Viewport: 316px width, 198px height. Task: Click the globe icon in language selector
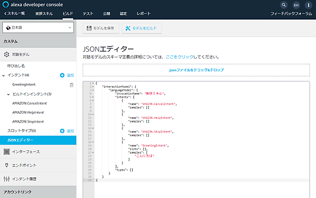click(8, 27)
